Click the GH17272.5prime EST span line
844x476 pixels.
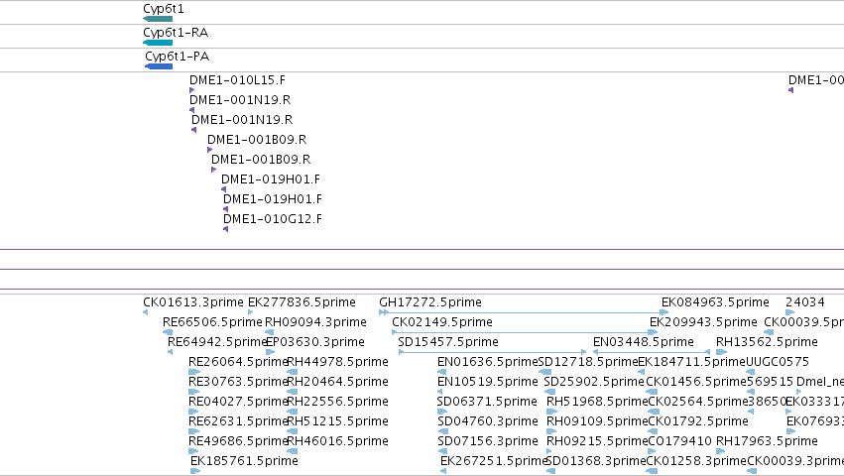[x=524, y=312]
